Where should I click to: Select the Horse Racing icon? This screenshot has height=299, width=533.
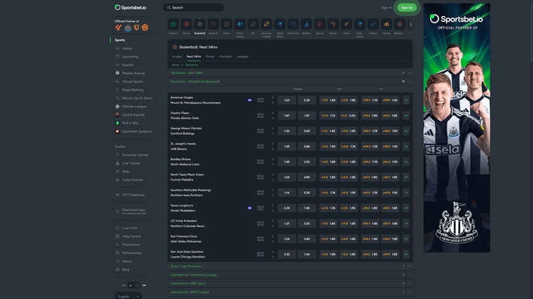(x=240, y=24)
